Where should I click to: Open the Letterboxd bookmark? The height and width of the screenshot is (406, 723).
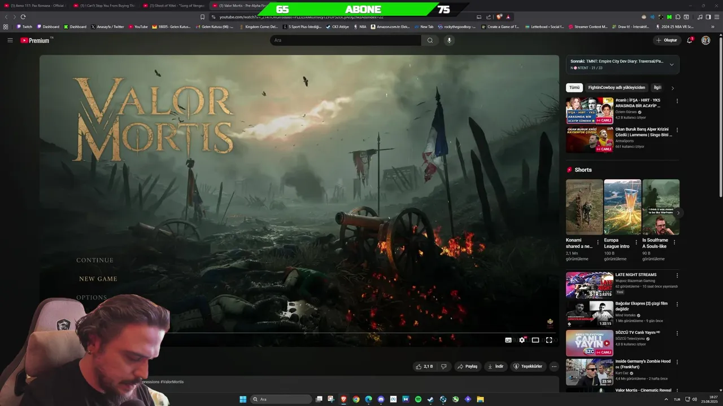[x=545, y=27]
